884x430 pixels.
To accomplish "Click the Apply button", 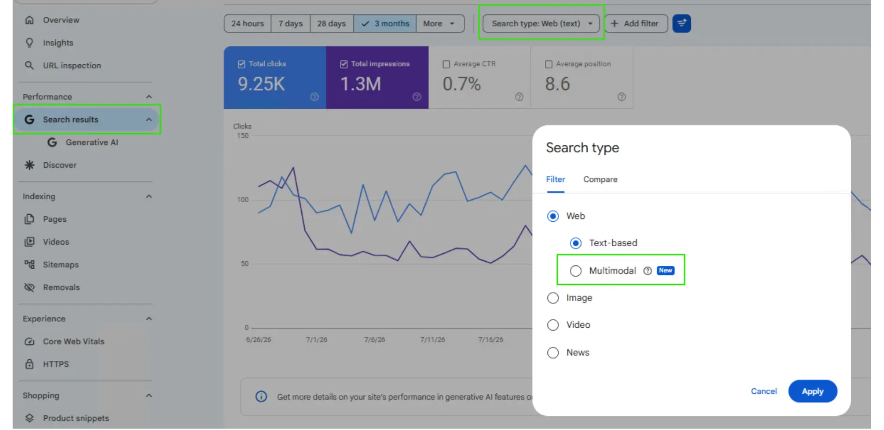I will coord(812,391).
